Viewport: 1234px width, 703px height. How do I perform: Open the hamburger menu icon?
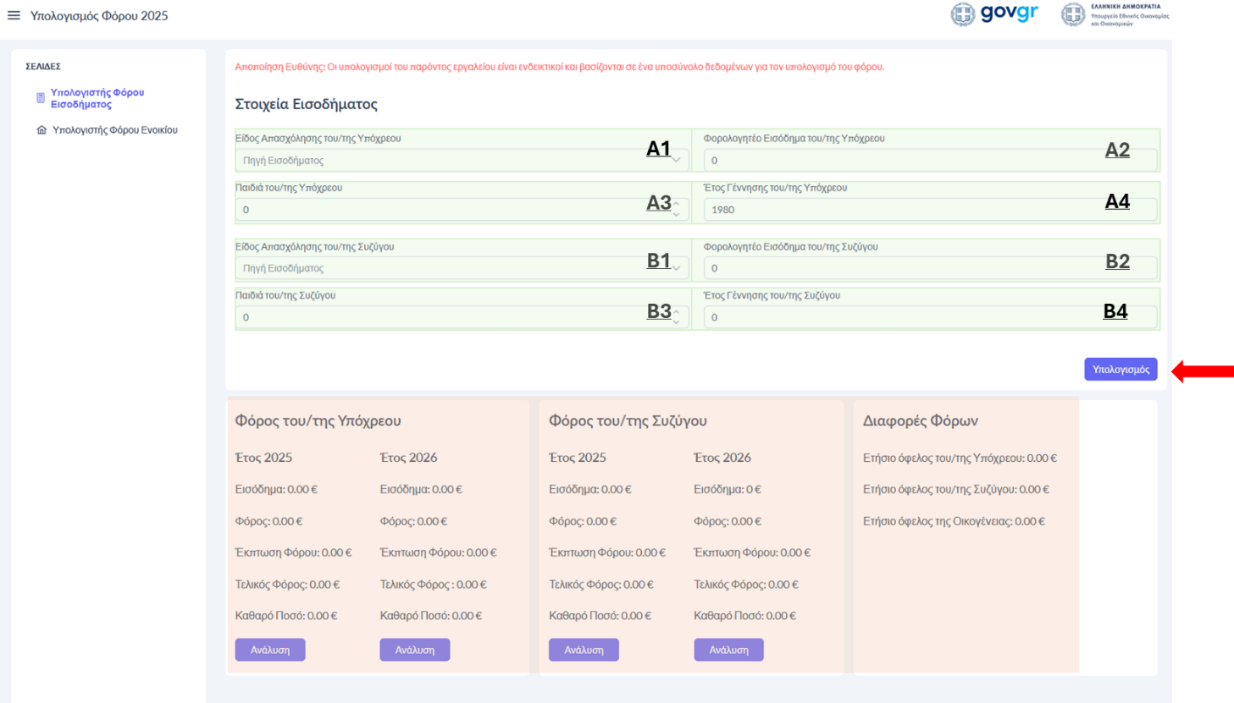pyautogui.click(x=14, y=15)
